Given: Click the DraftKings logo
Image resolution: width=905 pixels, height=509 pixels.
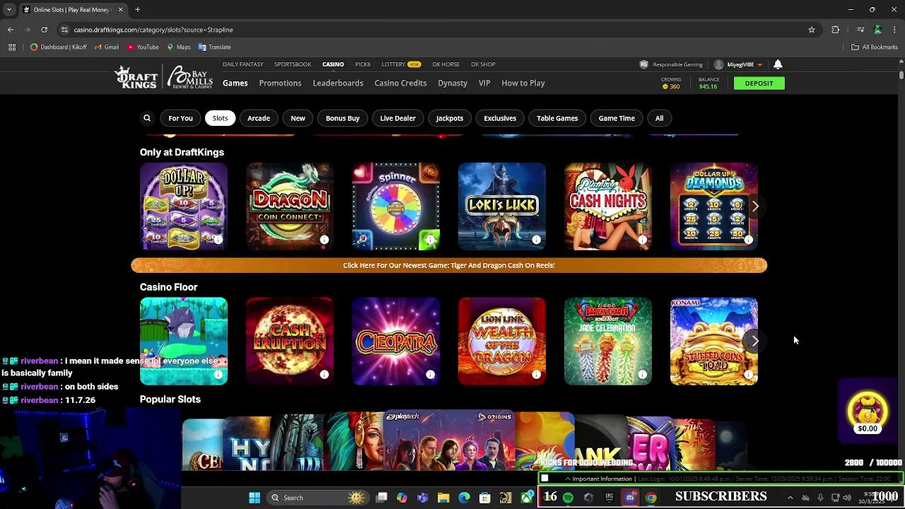Looking at the screenshot, I should click(x=136, y=77).
